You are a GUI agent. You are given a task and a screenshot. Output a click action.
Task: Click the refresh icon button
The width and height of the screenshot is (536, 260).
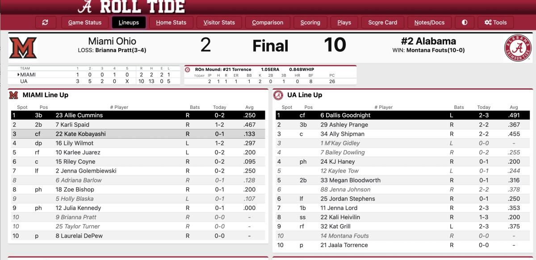pos(45,22)
